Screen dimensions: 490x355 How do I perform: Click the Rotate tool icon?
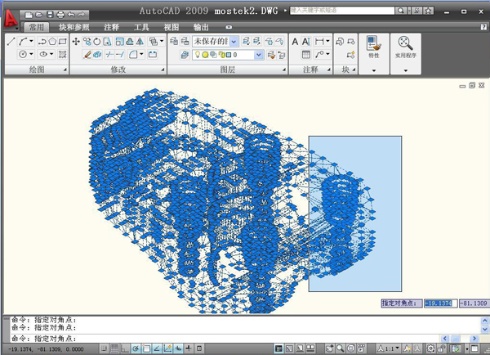97,41
